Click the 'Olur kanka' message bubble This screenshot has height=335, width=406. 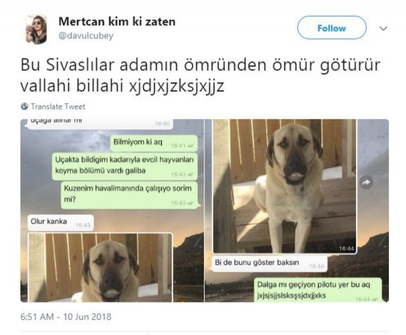click(61, 223)
